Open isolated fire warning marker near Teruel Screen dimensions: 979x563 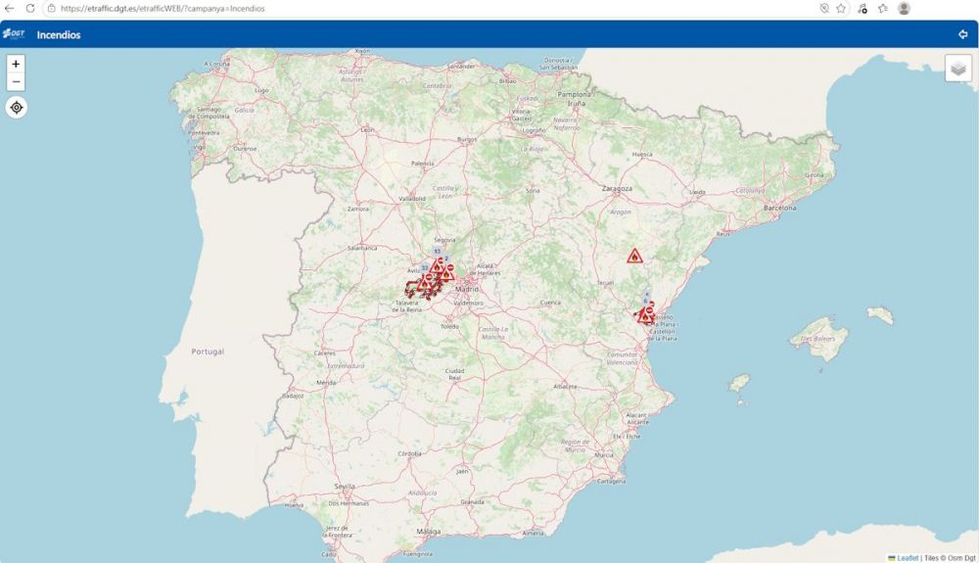pyautogui.click(x=634, y=256)
